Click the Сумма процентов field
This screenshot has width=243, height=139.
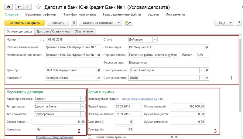188,114
